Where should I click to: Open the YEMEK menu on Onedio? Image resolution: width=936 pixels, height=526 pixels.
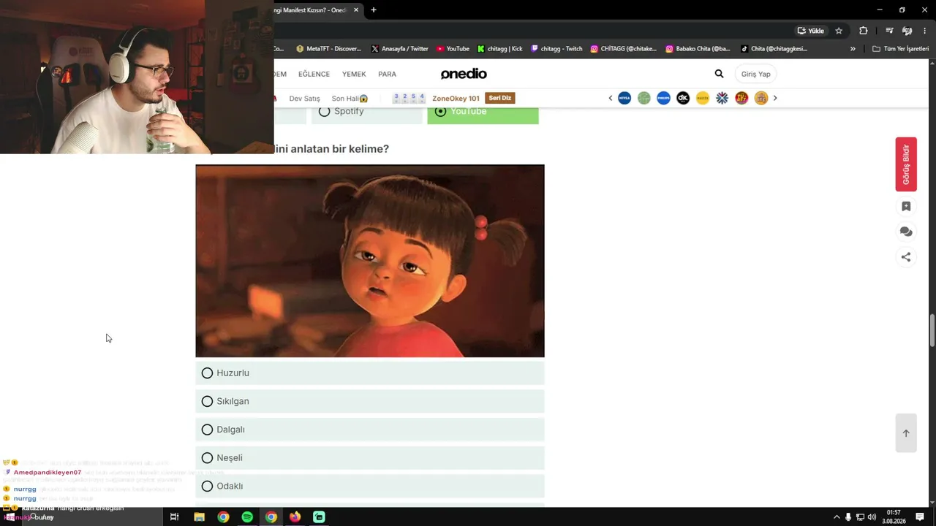coord(354,74)
